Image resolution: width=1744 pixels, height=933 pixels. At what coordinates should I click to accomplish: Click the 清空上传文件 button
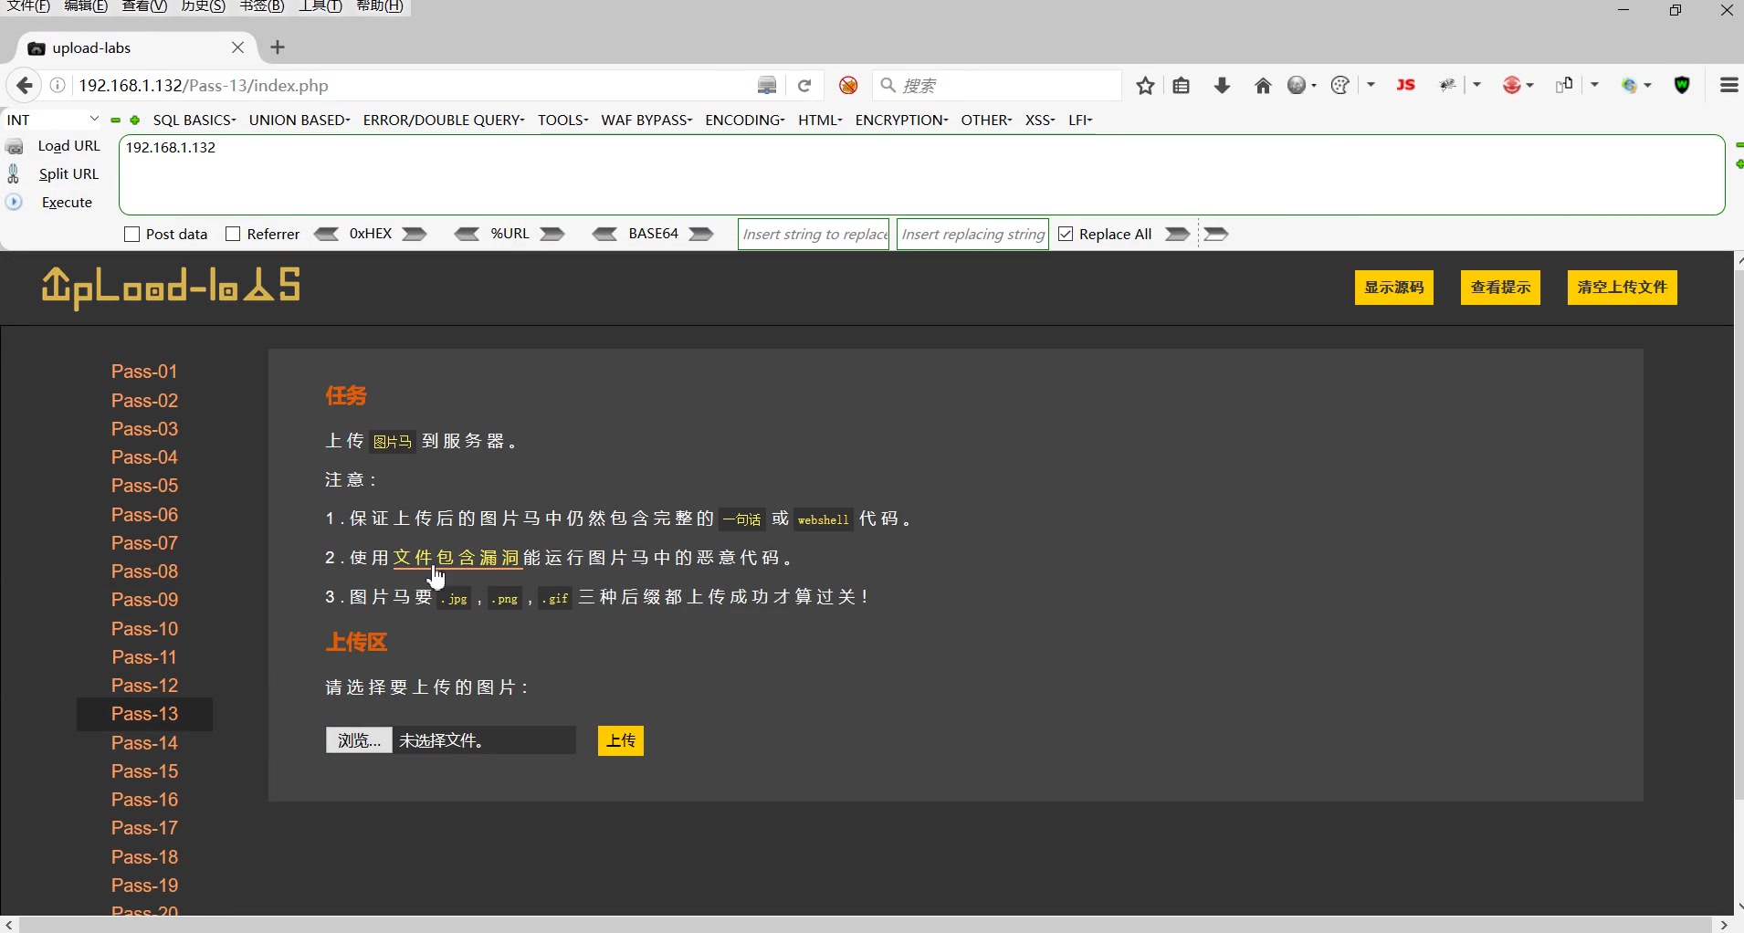(x=1622, y=288)
